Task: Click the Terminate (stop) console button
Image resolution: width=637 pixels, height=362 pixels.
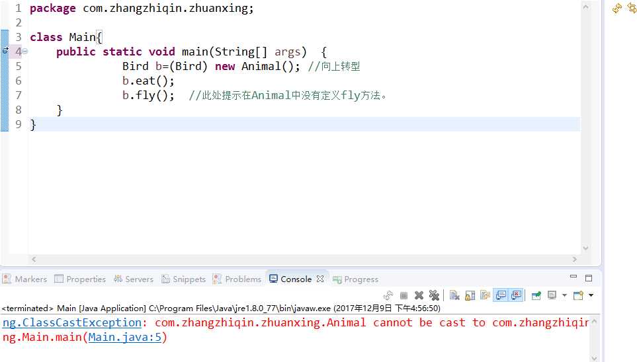Action: point(403,295)
